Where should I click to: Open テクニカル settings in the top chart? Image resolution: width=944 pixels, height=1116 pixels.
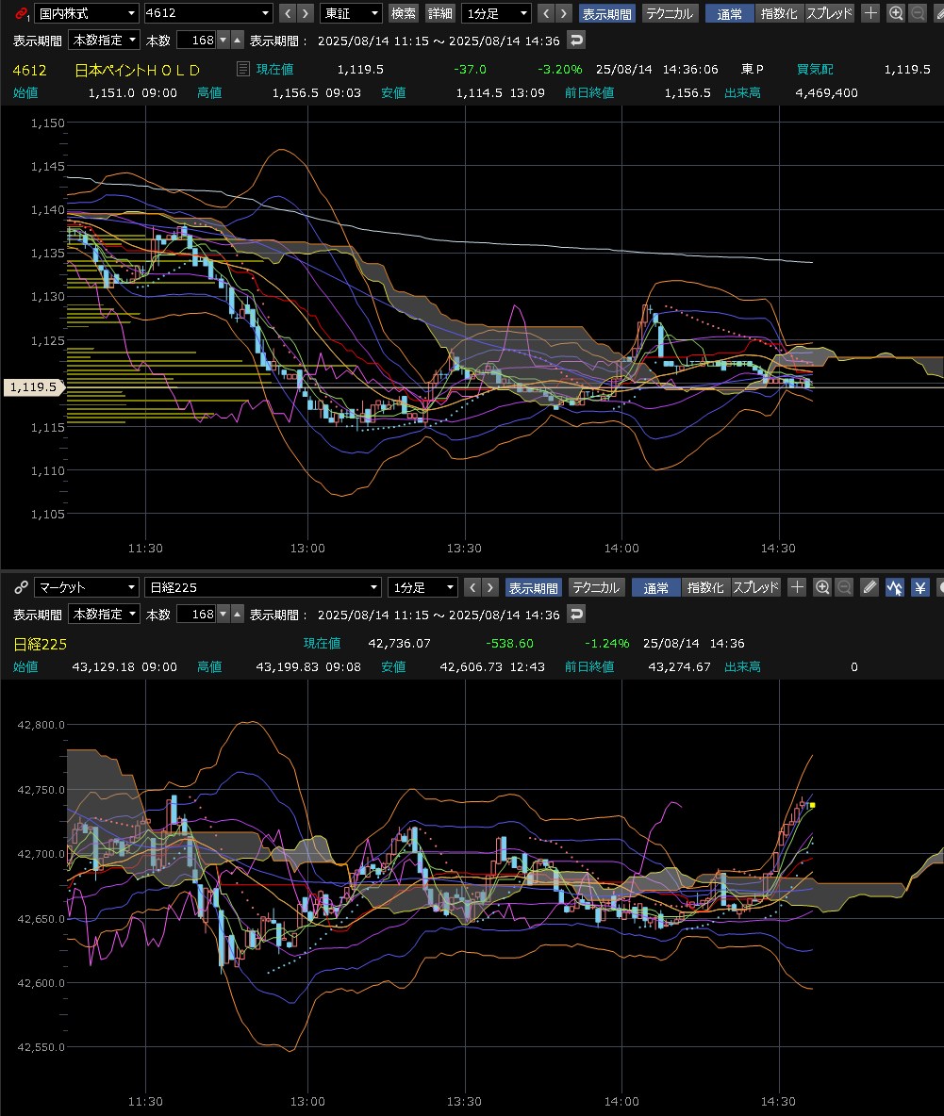670,13
